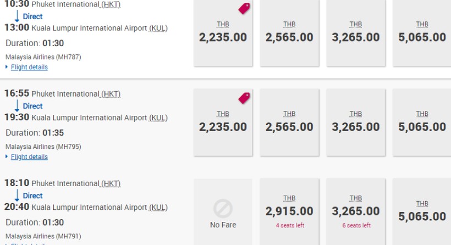Click the HKT airport code on the 16:55 flight
The height and width of the screenshot is (245, 451).
[x=111, y=94]
